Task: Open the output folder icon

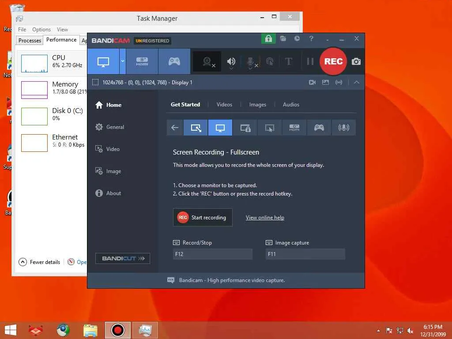Action: (x=283, y=39)
